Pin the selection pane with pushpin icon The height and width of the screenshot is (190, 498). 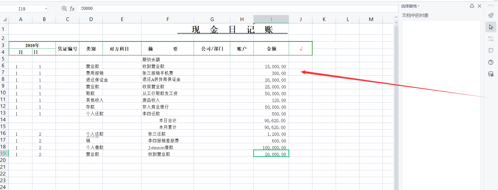472,6
